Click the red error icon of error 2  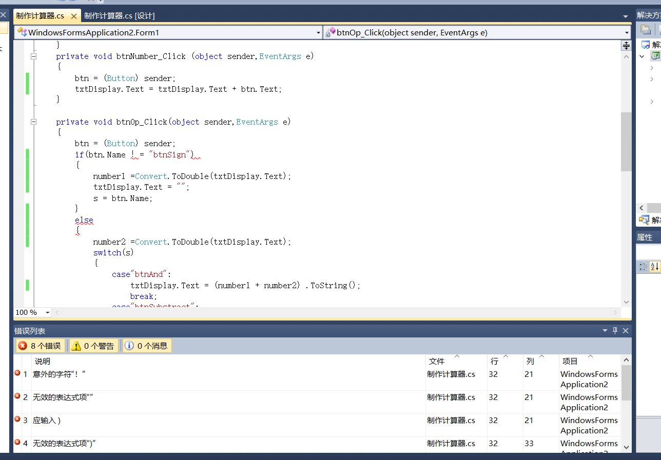(x=17, y=396)
